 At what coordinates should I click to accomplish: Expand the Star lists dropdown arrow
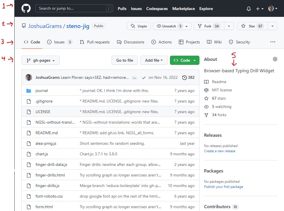(x=273, y=26)
